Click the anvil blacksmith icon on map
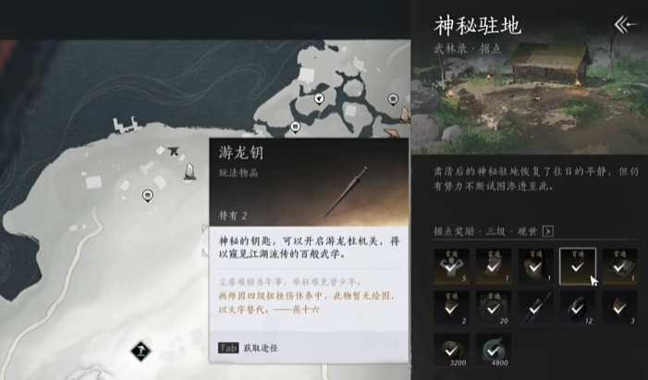 [x=174, y=152]
